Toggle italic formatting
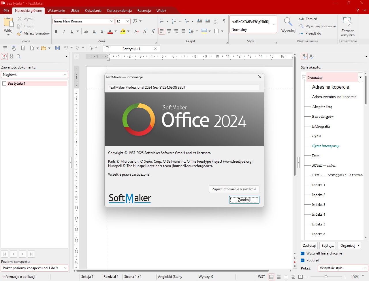This screenshot has width=369, height=281. [x=64, y=31]
